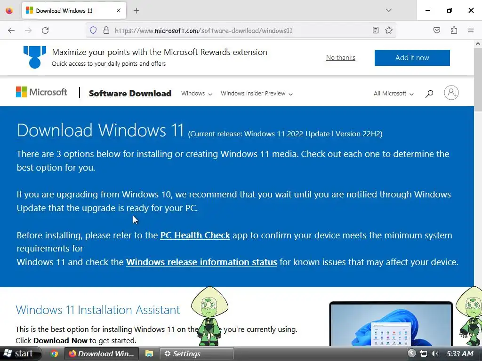Viewport: 482px width, 361px height.
Task: Expand the All Microsoft dropdown
Action: pos(394,94)
